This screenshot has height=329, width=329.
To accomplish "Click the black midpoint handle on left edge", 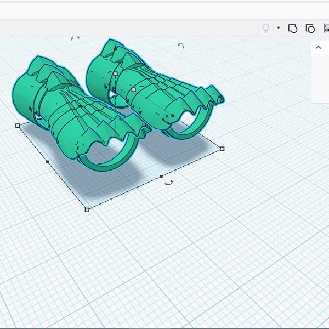I will pos(47,162).
